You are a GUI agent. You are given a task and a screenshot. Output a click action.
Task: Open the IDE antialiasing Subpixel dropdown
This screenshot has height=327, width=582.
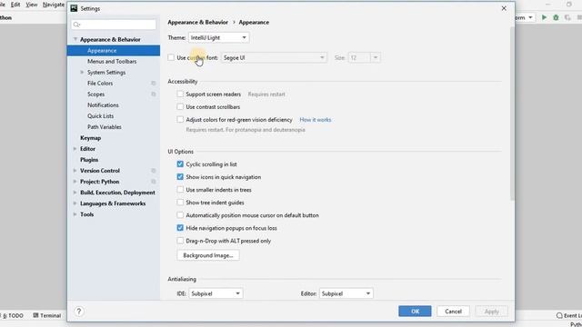tap(216, 293)
